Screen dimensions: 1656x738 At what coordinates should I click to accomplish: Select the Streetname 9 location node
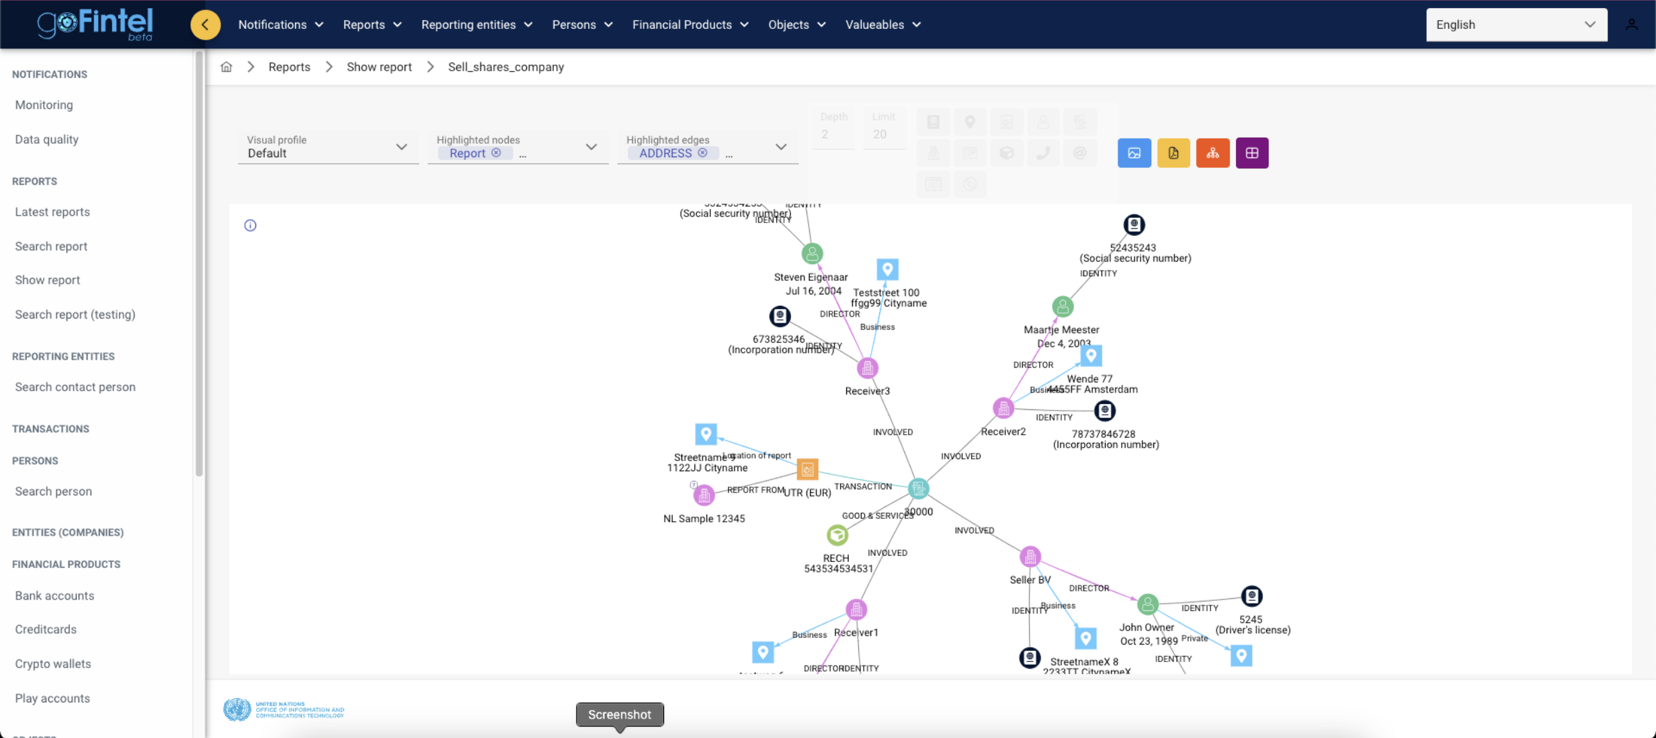706,434
